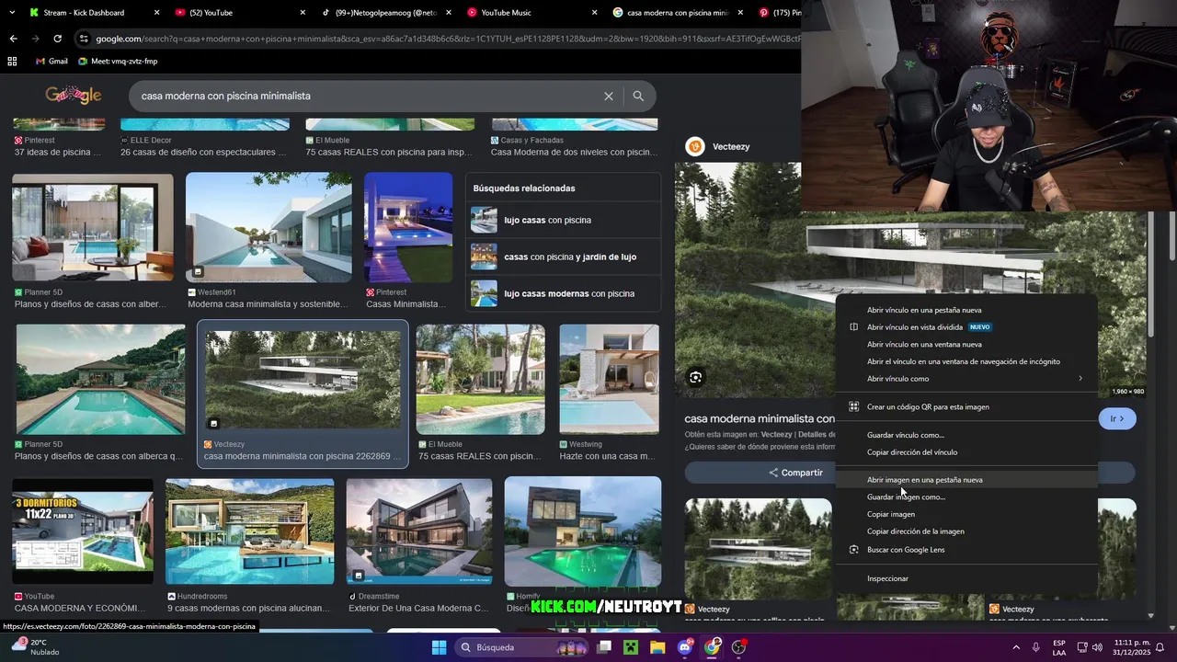Click the Google doodle logo
Image resolution: width=1177 pixels, height=662 pixels.
74,95
